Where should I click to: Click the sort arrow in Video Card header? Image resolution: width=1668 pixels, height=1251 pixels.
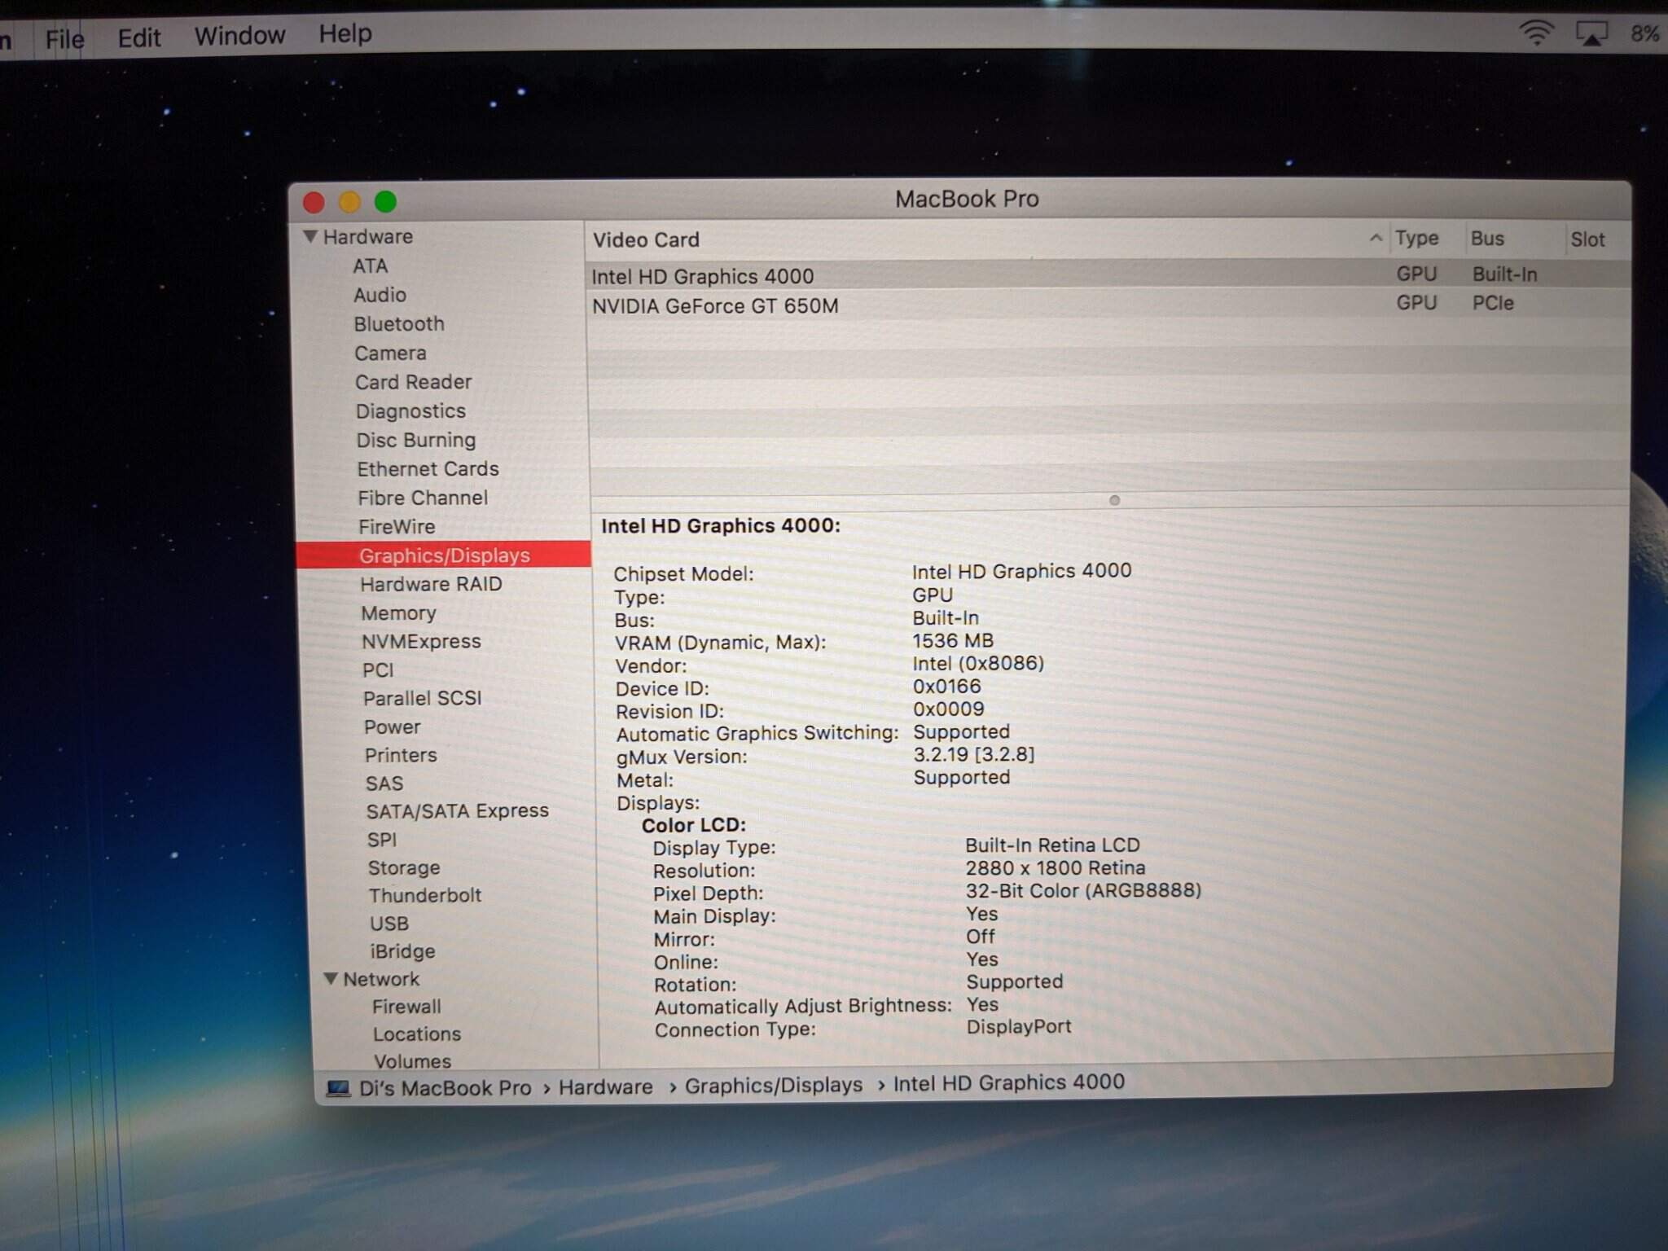pos(1376,238)
